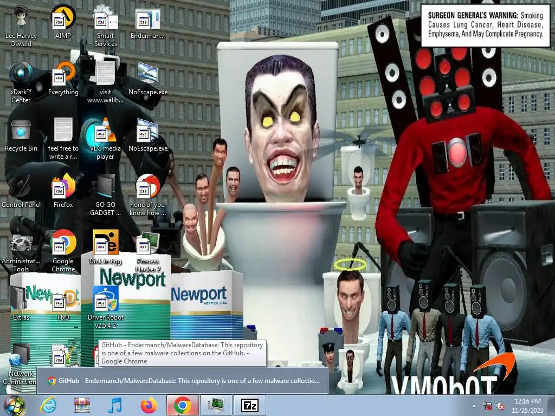Launch Internet Explorer from the taskbar
Viewport: 555px width, 416px height.
48,405
